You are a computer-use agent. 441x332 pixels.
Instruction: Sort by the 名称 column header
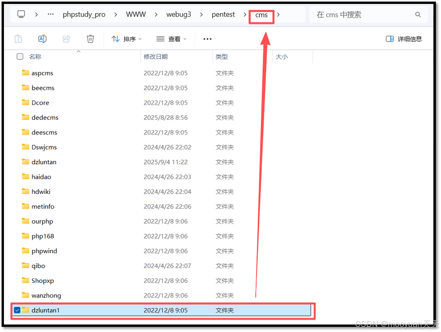pyautogui.click(x=35, y=56)
